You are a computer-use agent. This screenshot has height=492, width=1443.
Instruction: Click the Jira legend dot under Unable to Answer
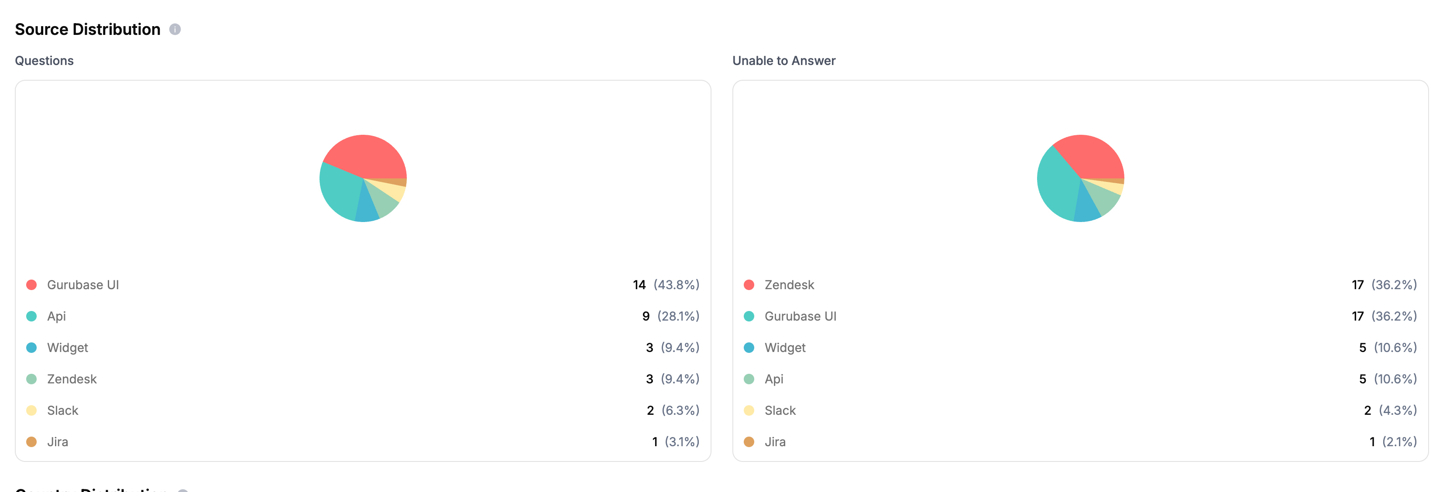tap(749, 441)
